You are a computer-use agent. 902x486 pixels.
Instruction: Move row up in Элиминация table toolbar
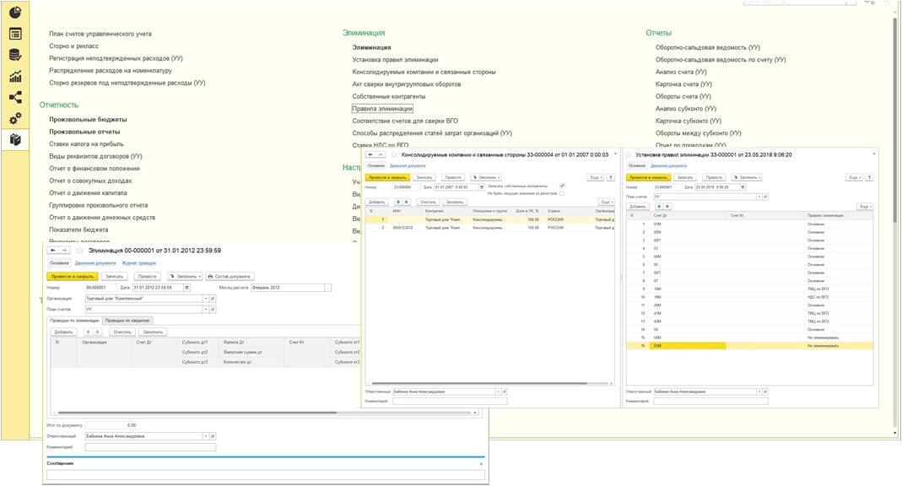click(x=88, y=332)
